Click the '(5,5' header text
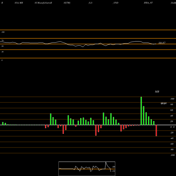This screenshot has height=176, width=176. tap(90, 3)
